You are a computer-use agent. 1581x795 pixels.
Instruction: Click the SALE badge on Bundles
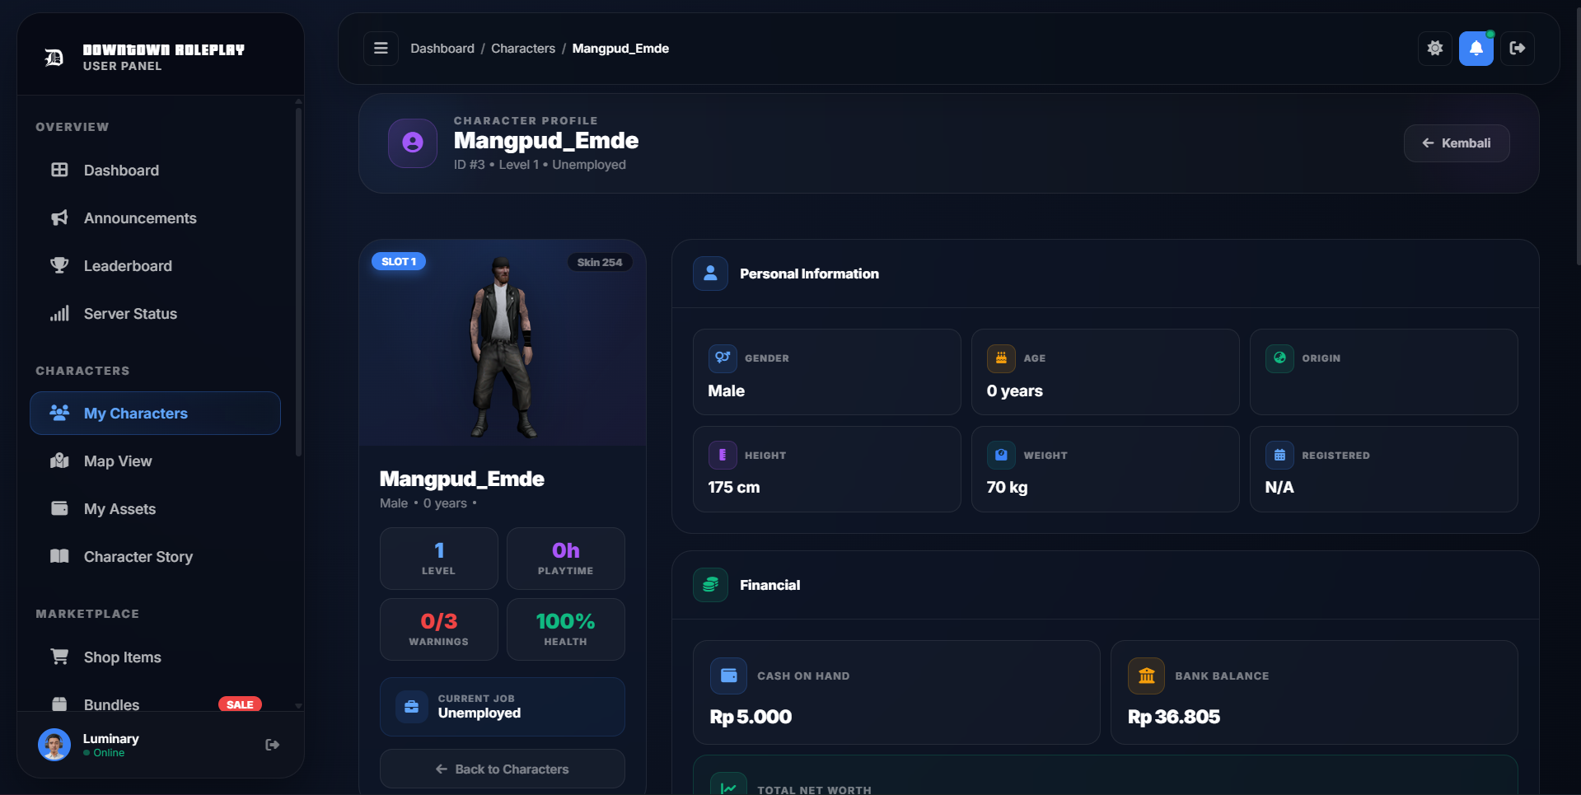pyautogui.click(x=240, y=704)
